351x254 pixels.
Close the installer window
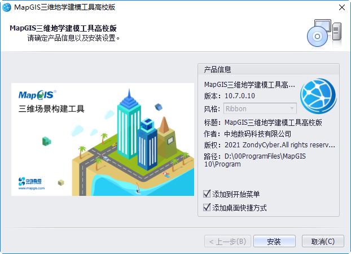341,7
